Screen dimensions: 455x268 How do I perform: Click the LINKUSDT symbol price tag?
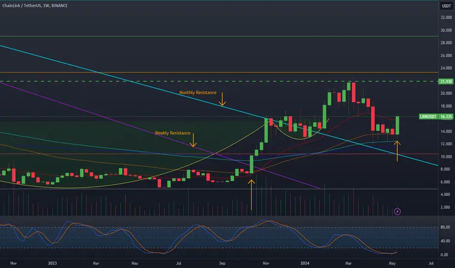[428, 116]
